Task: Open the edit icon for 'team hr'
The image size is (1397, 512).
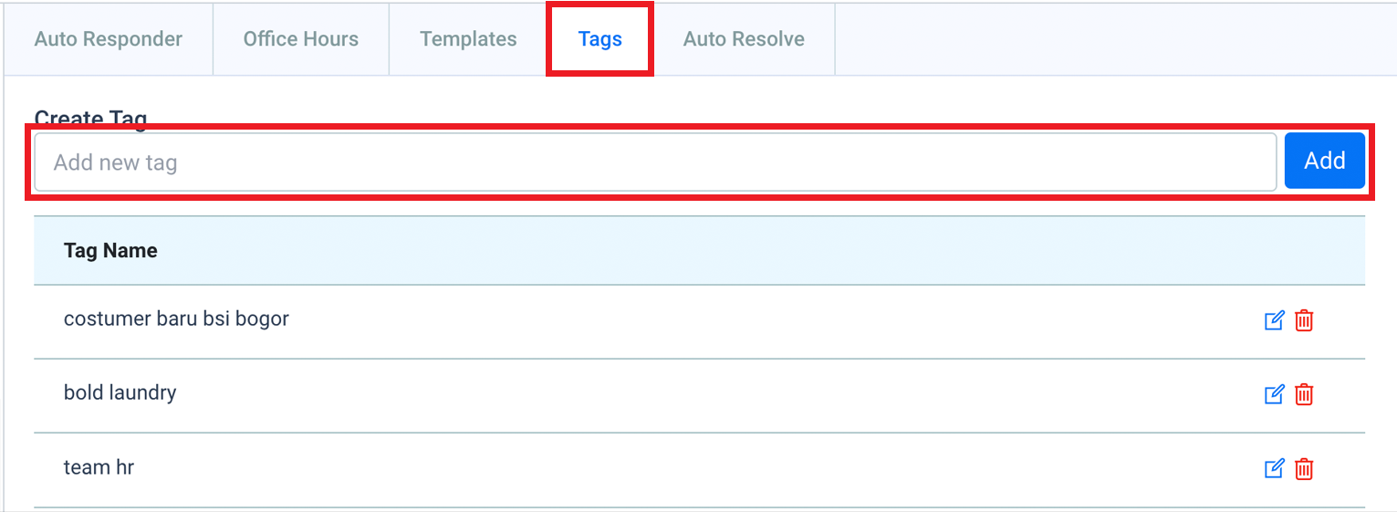Action: (1274, 469)
